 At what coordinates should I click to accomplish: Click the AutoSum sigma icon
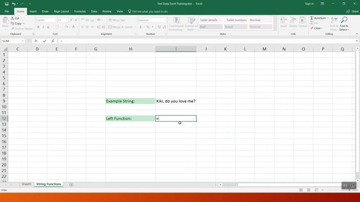point(312,18)
